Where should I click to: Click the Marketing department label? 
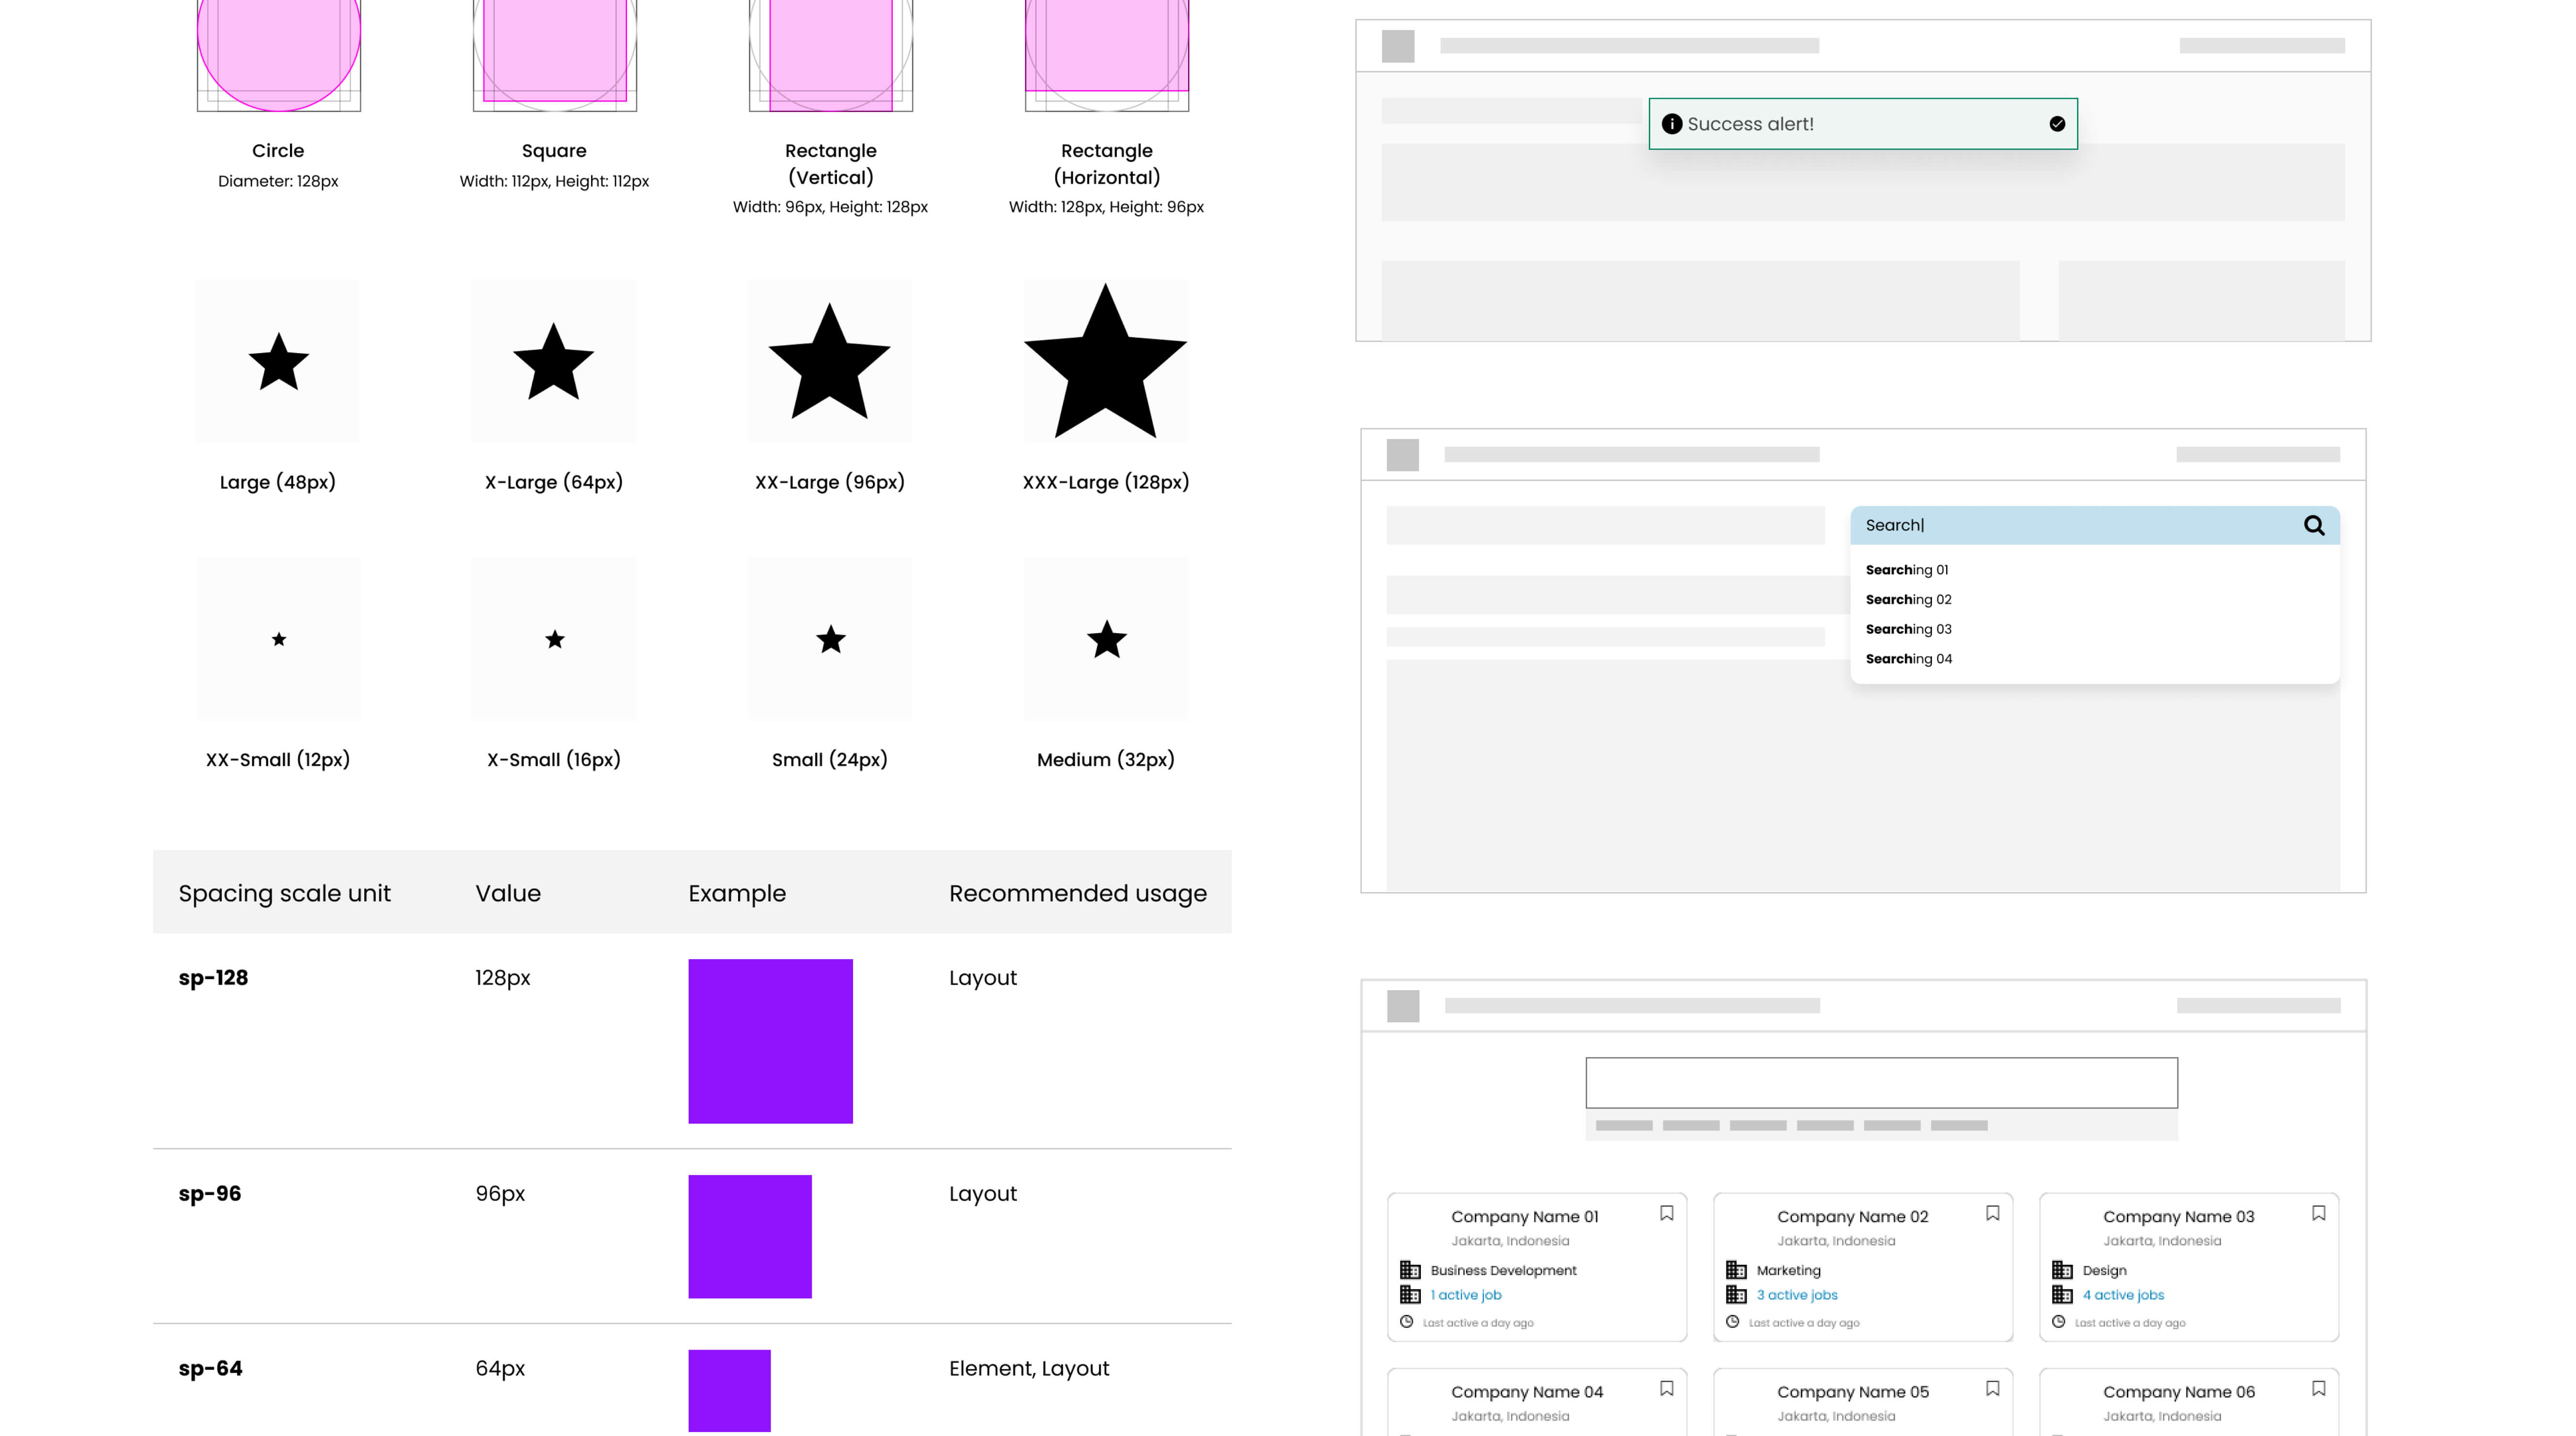(1788, 1271)
